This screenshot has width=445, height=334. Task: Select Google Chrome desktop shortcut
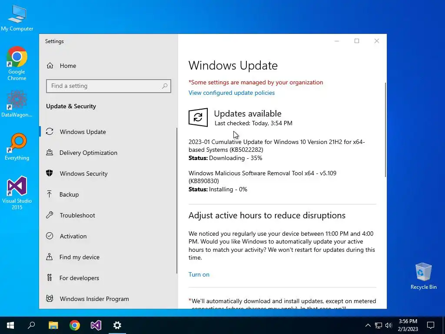(x=17, y=63)
